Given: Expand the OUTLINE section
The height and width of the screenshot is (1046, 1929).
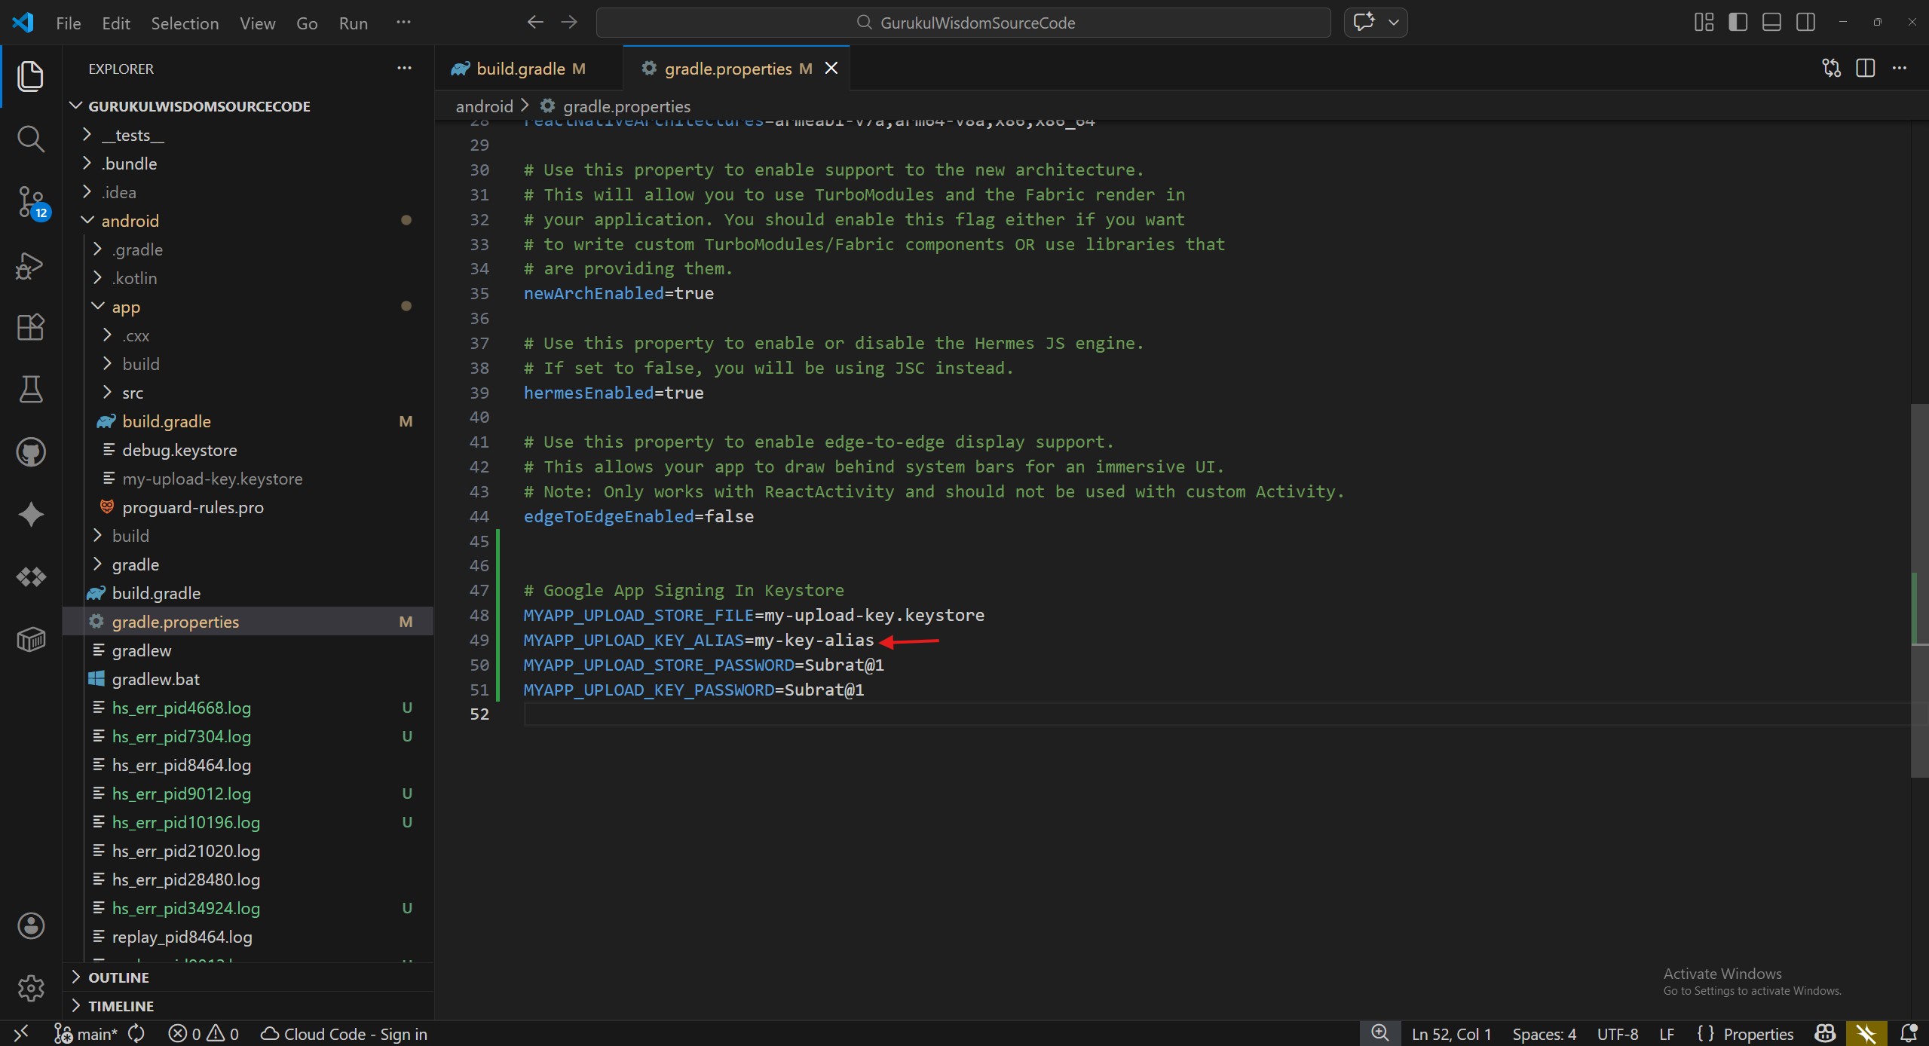Looking at the screenshot, I should (118, 977).
